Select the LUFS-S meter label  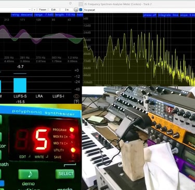point(20,96)
